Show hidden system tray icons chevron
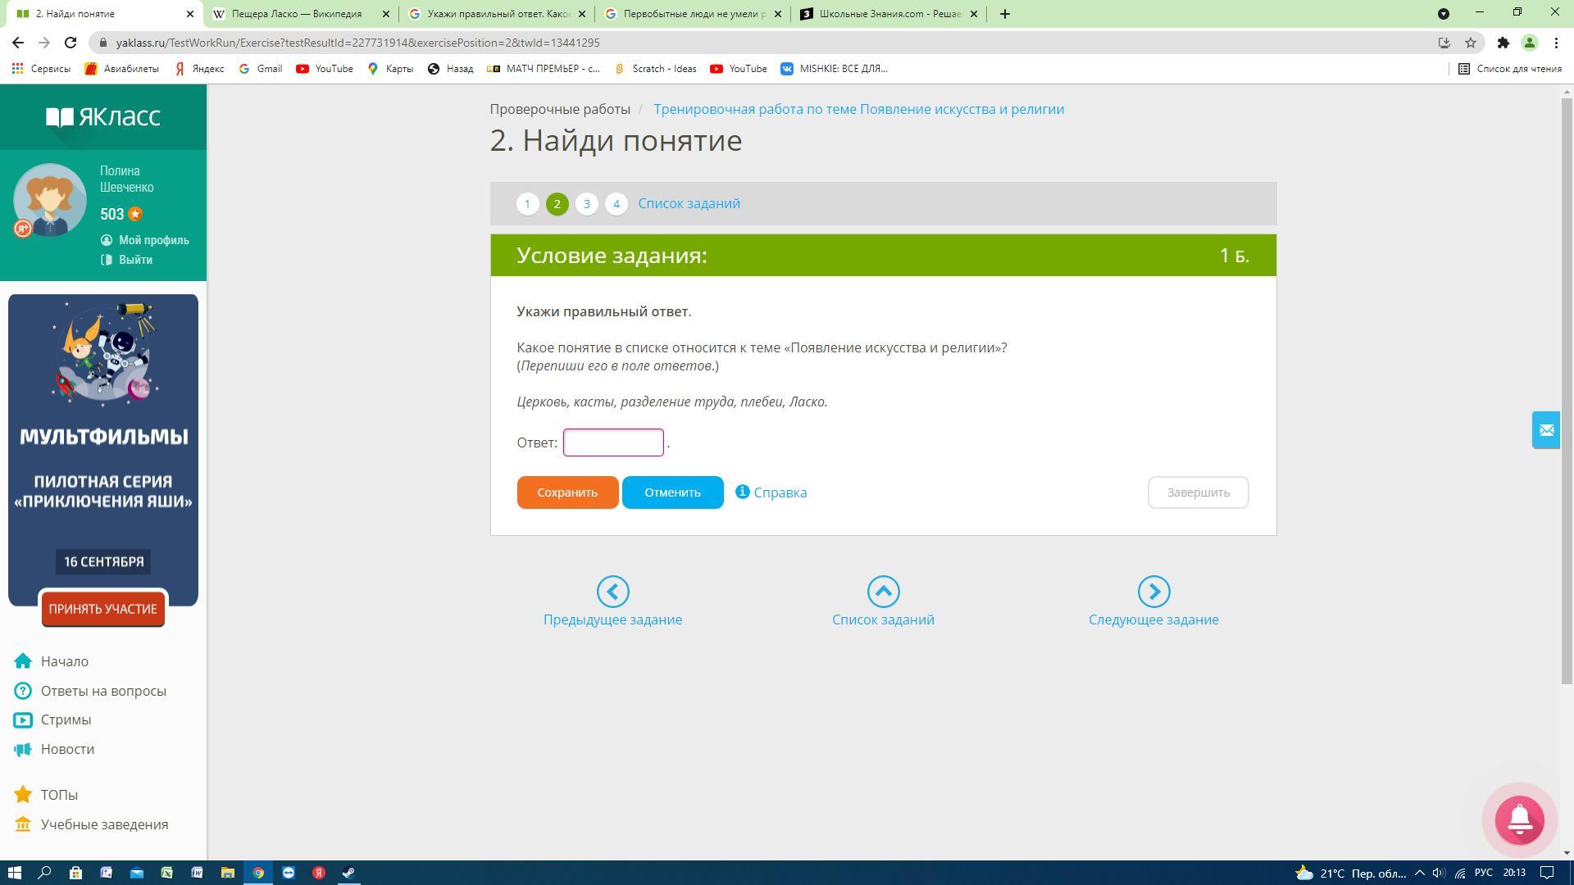This screenshot has width=1574, height=885. coord(1419,873)
